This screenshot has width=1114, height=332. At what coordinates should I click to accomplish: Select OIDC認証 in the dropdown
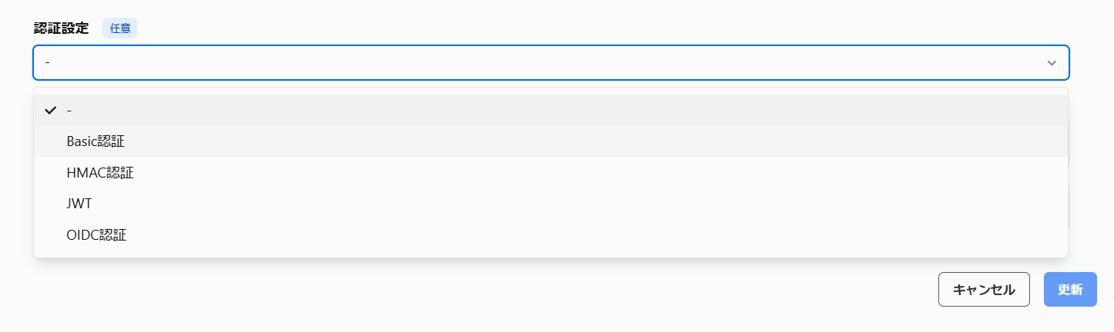pos(96,235)
